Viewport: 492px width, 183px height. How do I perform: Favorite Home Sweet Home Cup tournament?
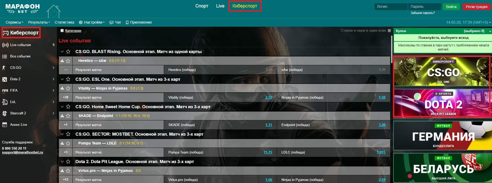tap(68, 107)
